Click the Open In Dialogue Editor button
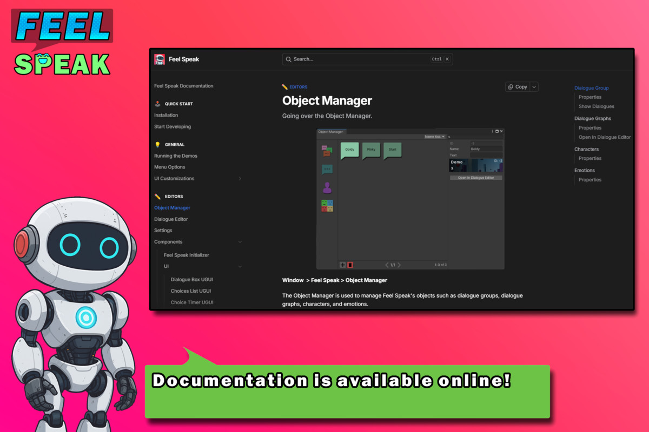 pos(476,178)
